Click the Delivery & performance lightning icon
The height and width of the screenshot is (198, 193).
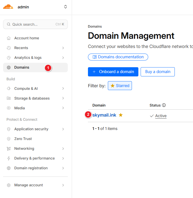tap(9, 158)
